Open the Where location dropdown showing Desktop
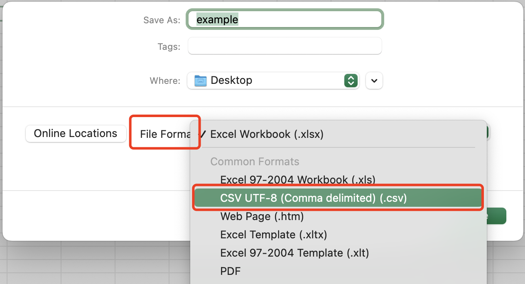525x284 pixels. [x=273, y=81]
